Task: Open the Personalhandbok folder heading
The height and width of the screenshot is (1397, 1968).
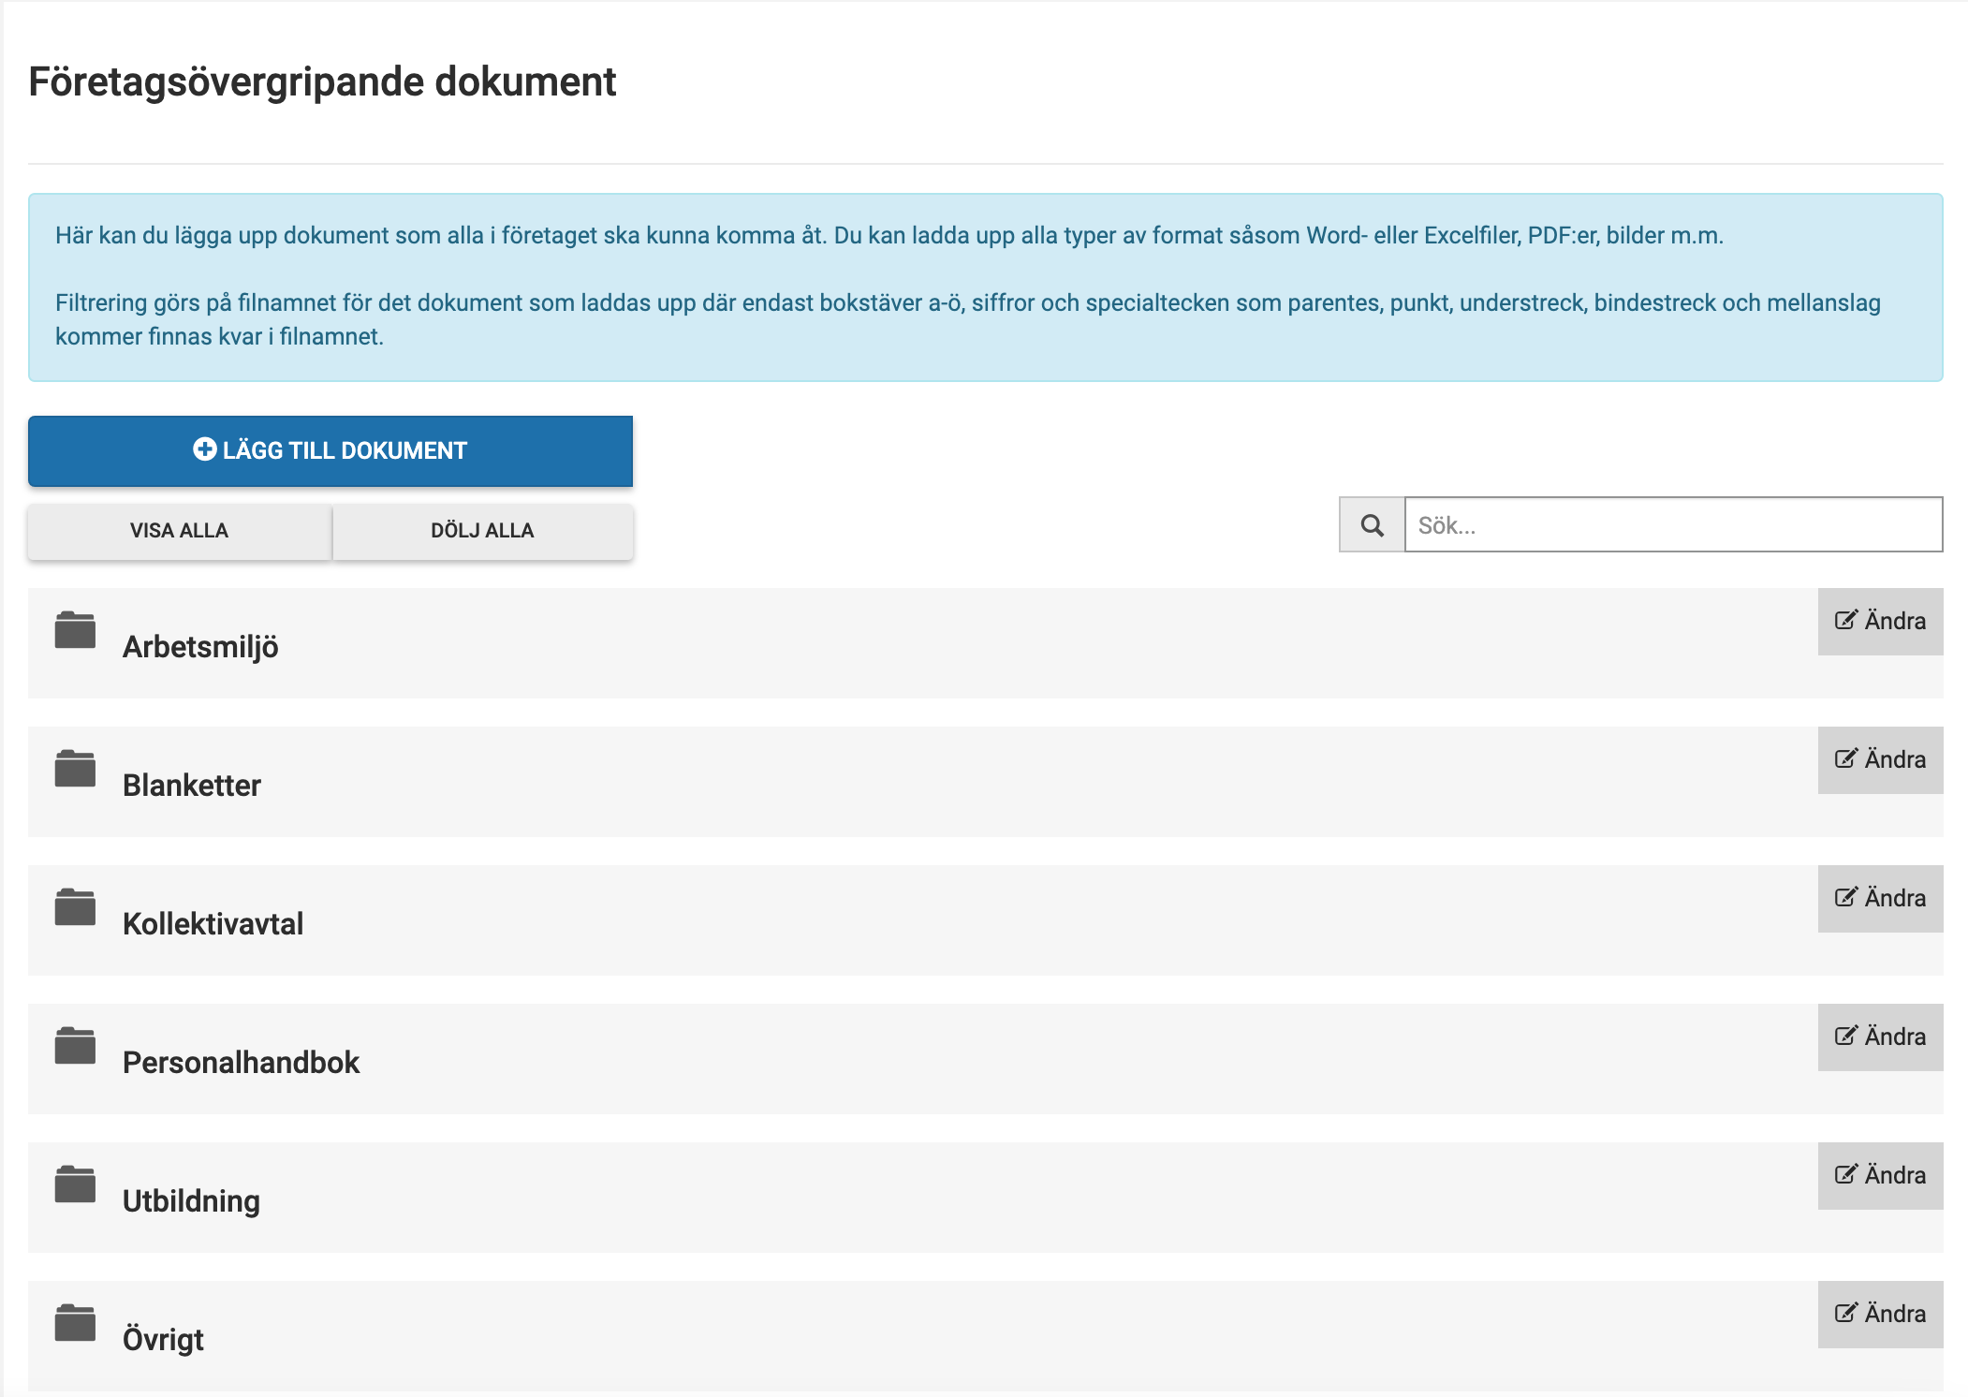Action: [x=241, y=1063]
